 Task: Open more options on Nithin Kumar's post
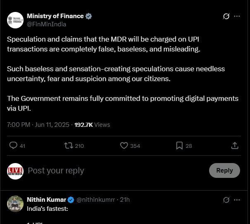click(x=237, y=200)
